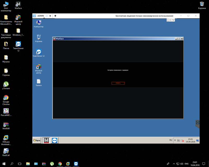209x167 pixels.
Task: Open a new TeamViewer connection tab
Action: pos(55,16)
